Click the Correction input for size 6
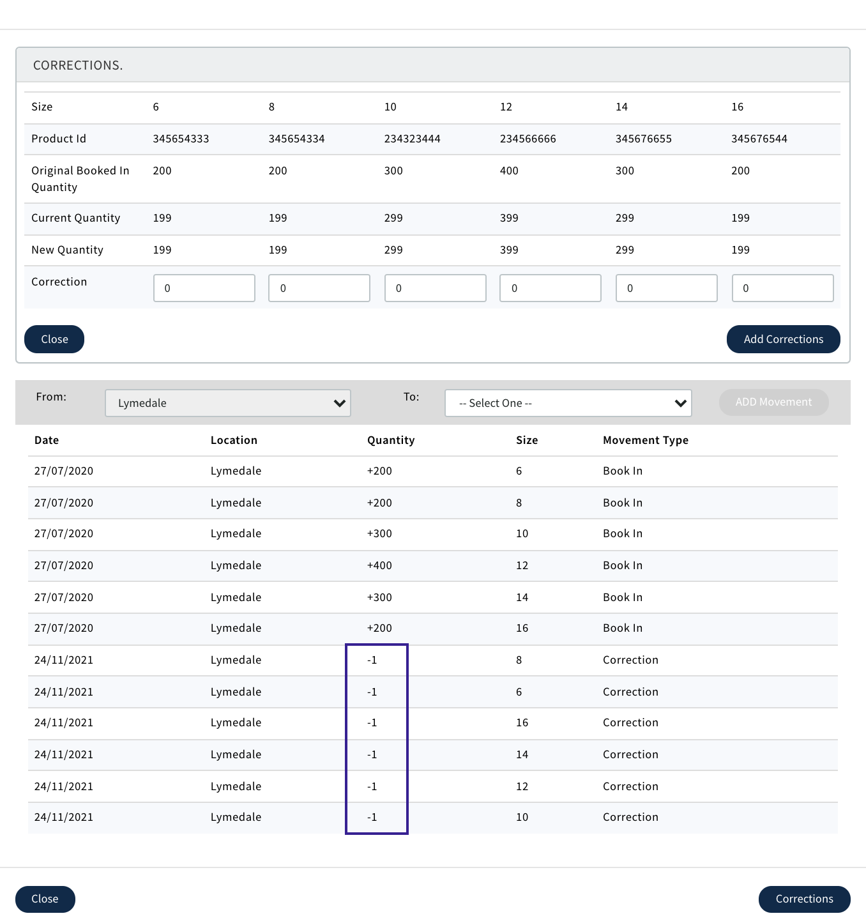 (x=204, y=288)
